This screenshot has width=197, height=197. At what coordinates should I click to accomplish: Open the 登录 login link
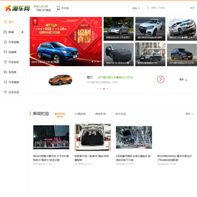pyautogui.click(x=193, y=8)
